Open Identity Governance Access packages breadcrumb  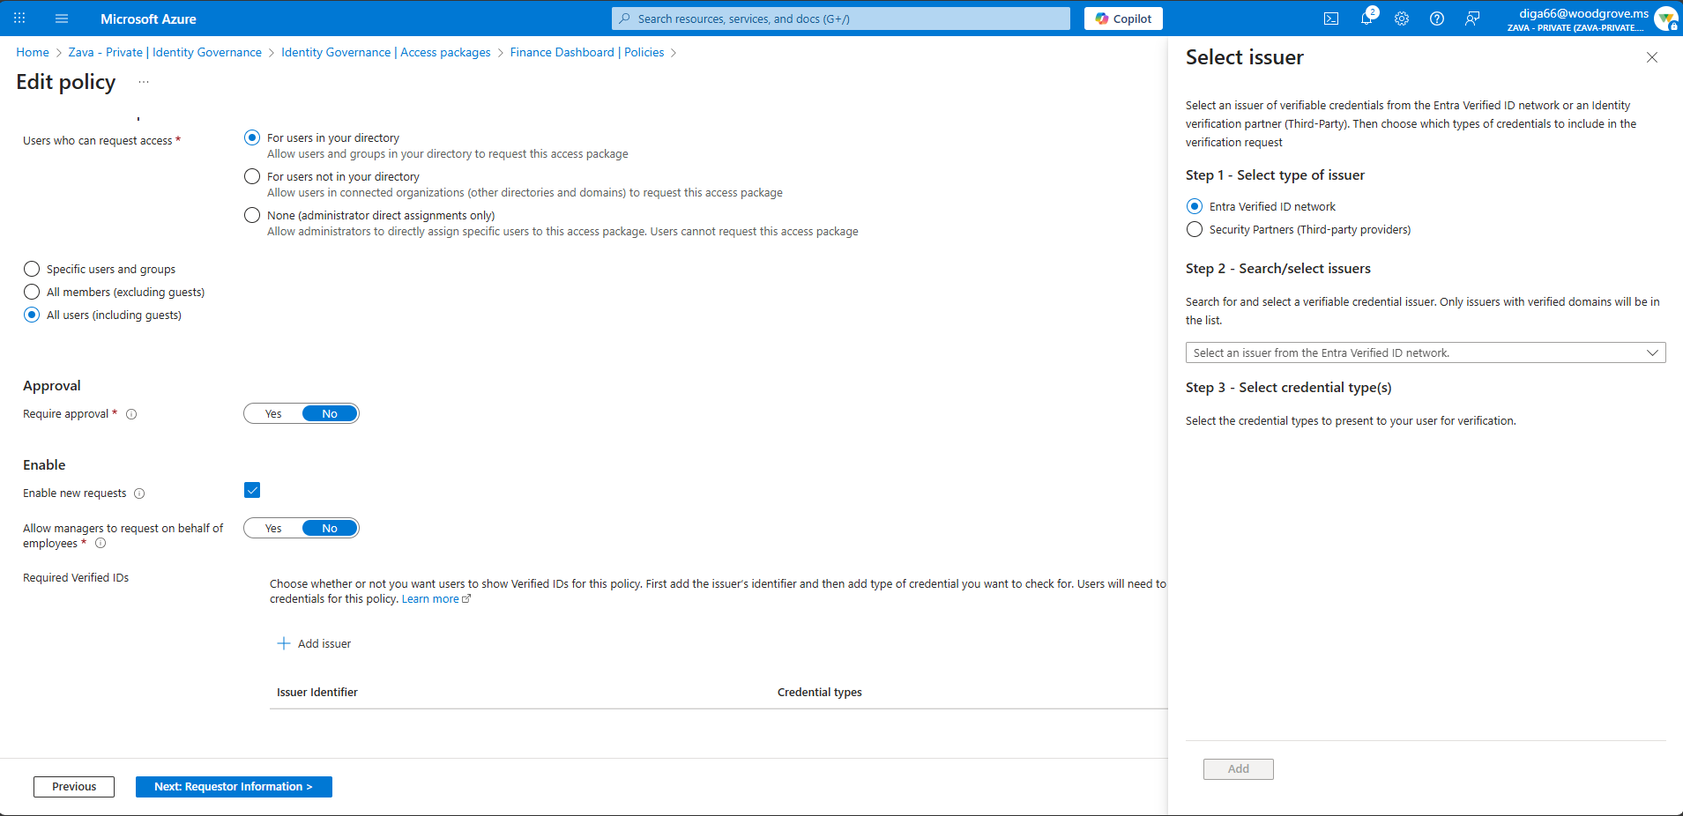coord(386,52)
